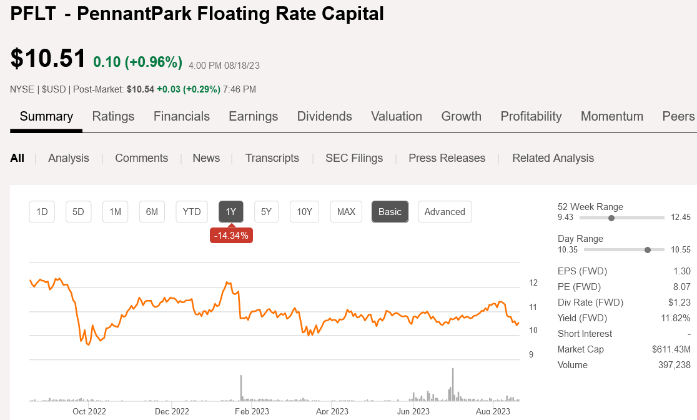The image size is (697, 420).
Task: View SEC Filings for PFLT
Action: pyautogui.click(x=354, y=158)
